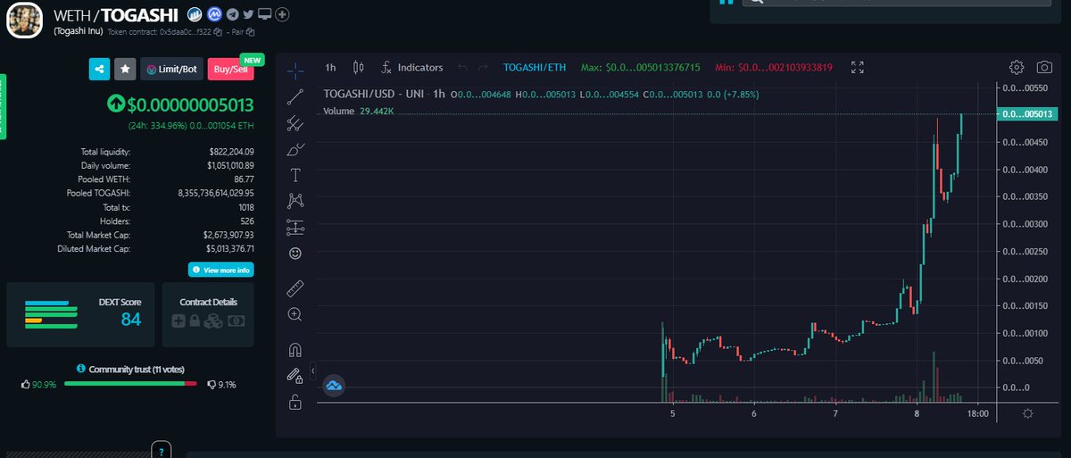Vote thumbs down on community trust
The width and height of the screenshot is (1071, 458).
(211, 385)
